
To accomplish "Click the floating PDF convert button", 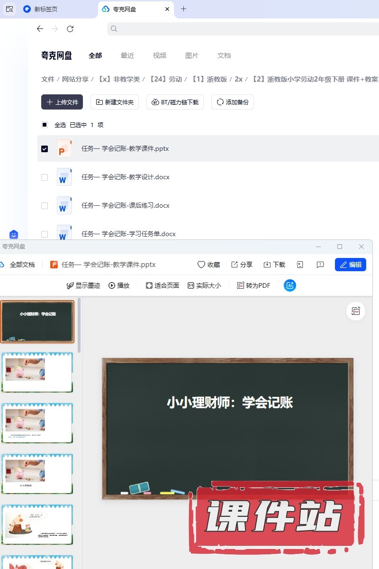I will (356, 311).
